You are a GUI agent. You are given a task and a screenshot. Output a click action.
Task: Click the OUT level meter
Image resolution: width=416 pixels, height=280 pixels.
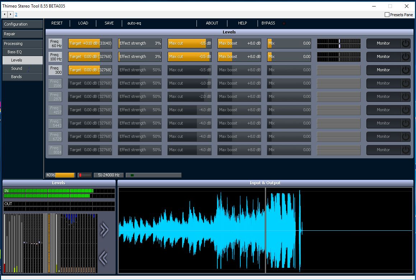(x=59, y=206)
